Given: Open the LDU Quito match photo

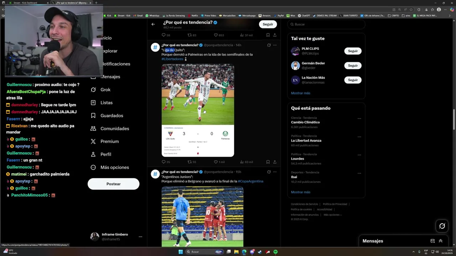Looking at the screenshot, I should tap(198, 110).
